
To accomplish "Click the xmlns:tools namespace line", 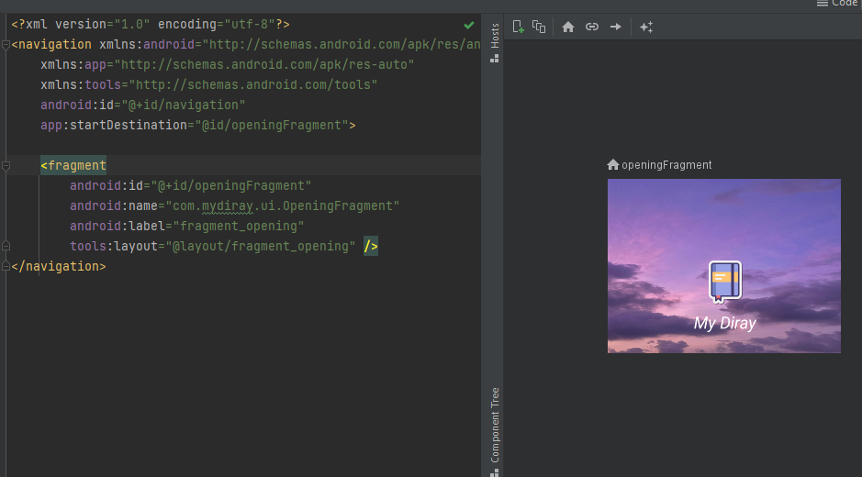I will pyautogui.click(x=209, y=84).
